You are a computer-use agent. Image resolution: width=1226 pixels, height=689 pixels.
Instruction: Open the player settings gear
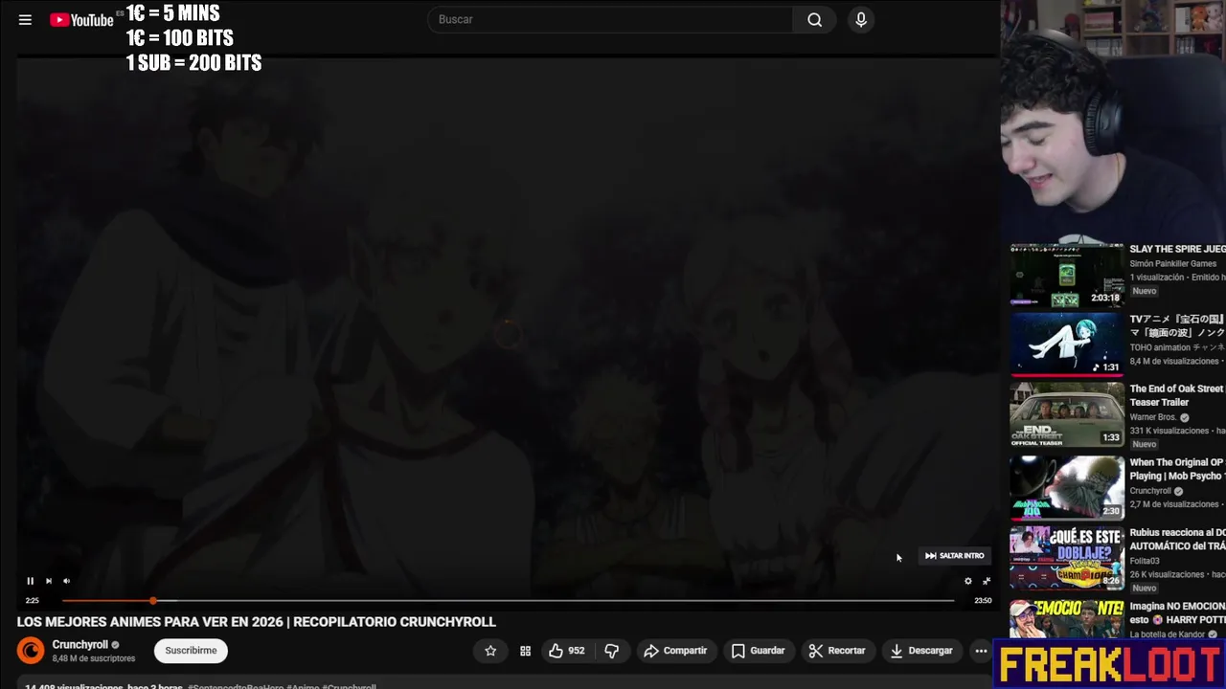pyautogui.click(x=967, y=581)
